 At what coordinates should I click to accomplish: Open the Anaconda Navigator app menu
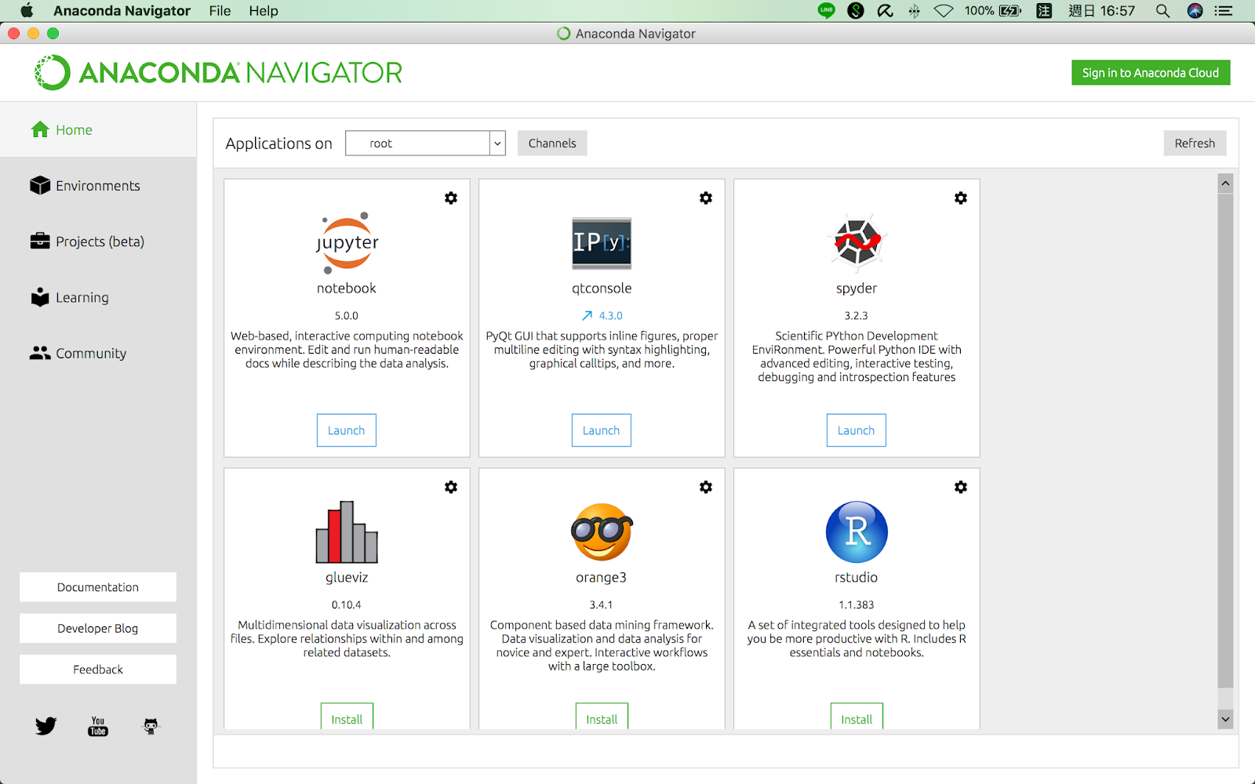[122, 11]
